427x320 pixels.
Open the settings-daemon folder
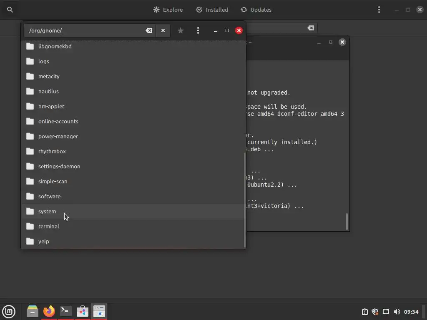point(133,166)
